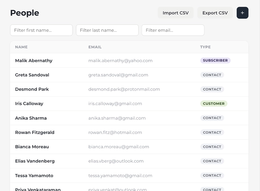260x191 pixels.
Task: Open Elias Vandenberg's entry
Action: 129,161
